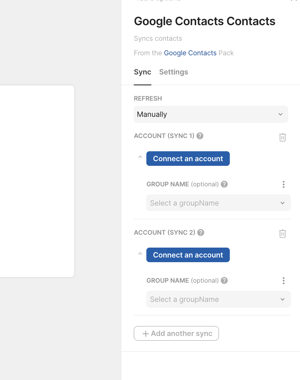Collapse the Sync 1 account section

point(140,157)
